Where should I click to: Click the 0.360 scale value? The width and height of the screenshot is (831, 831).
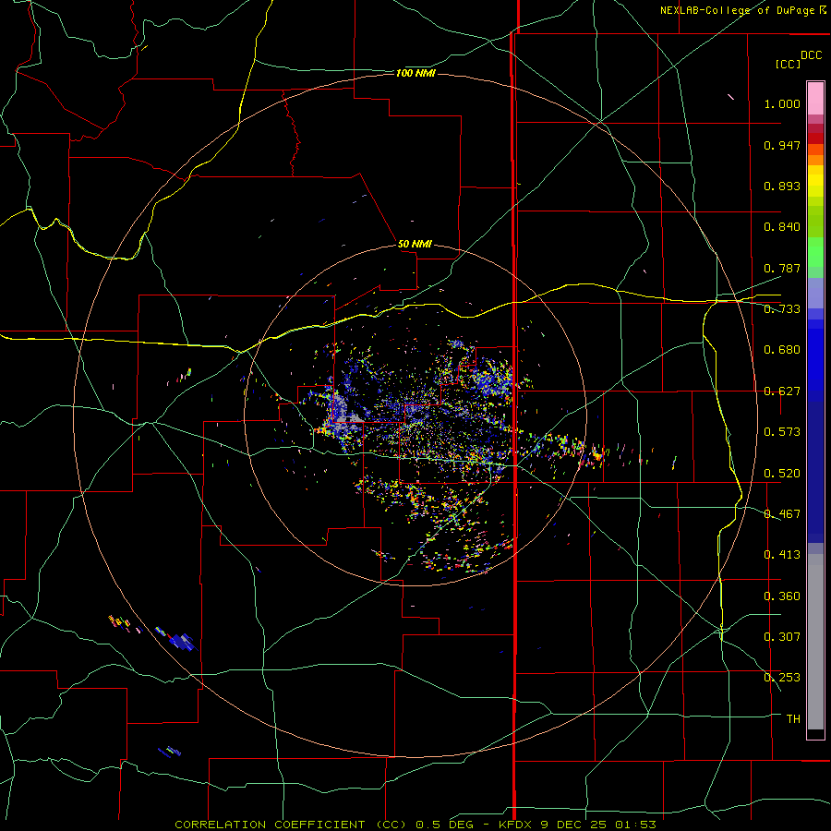click(x=782, y=596)
